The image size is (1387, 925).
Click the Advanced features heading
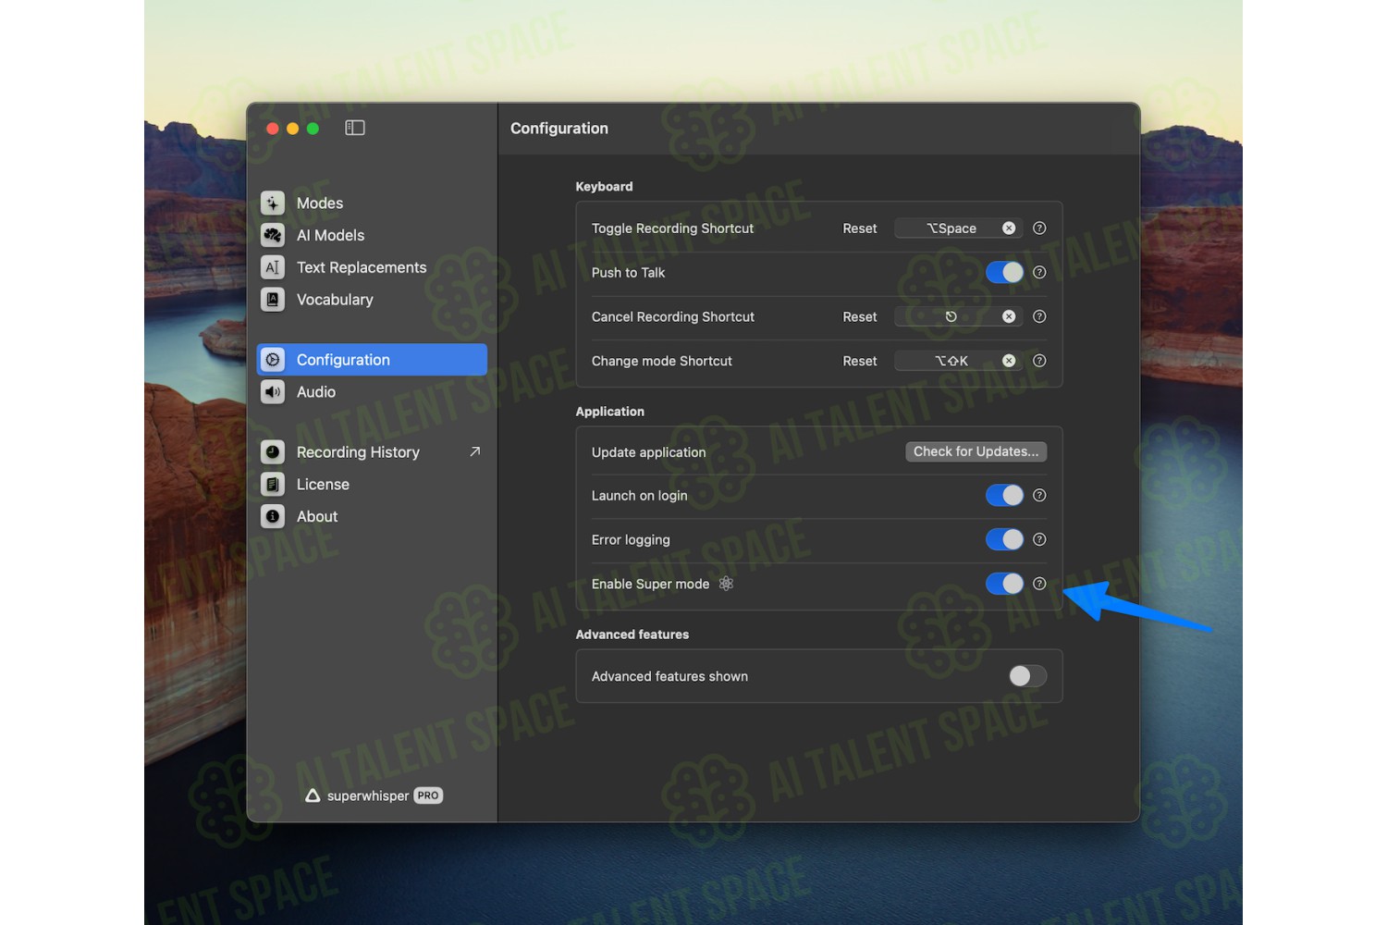pyautogui.click(x=632, y=635)
